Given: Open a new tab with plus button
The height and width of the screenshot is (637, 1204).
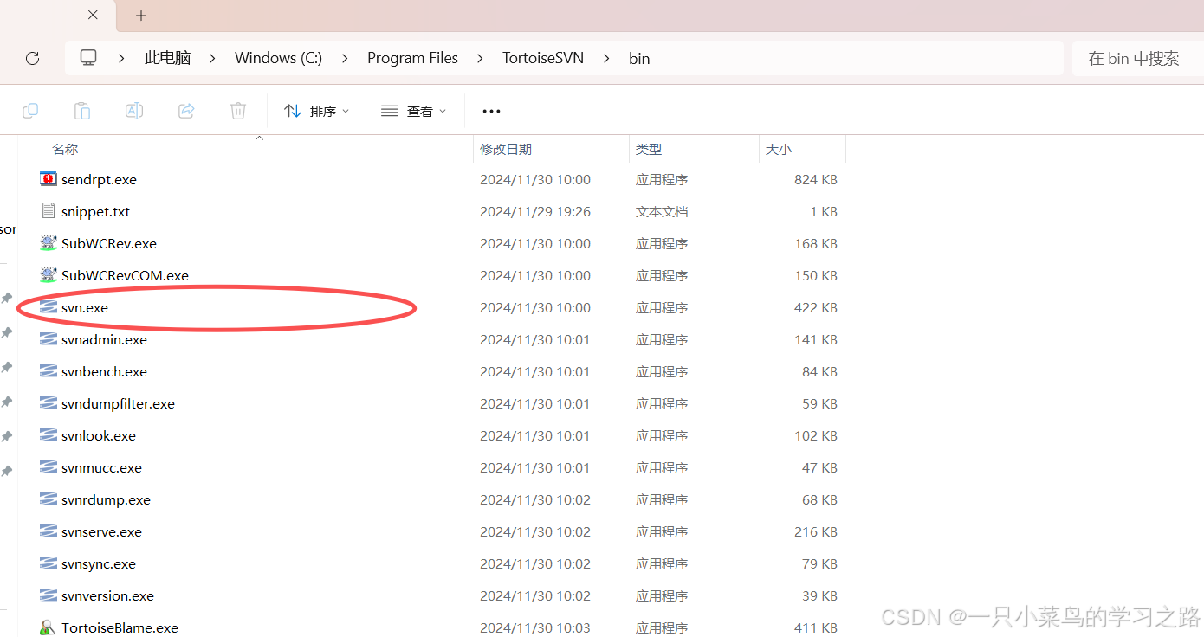Looking at the screenshot, I should point(141,16).
